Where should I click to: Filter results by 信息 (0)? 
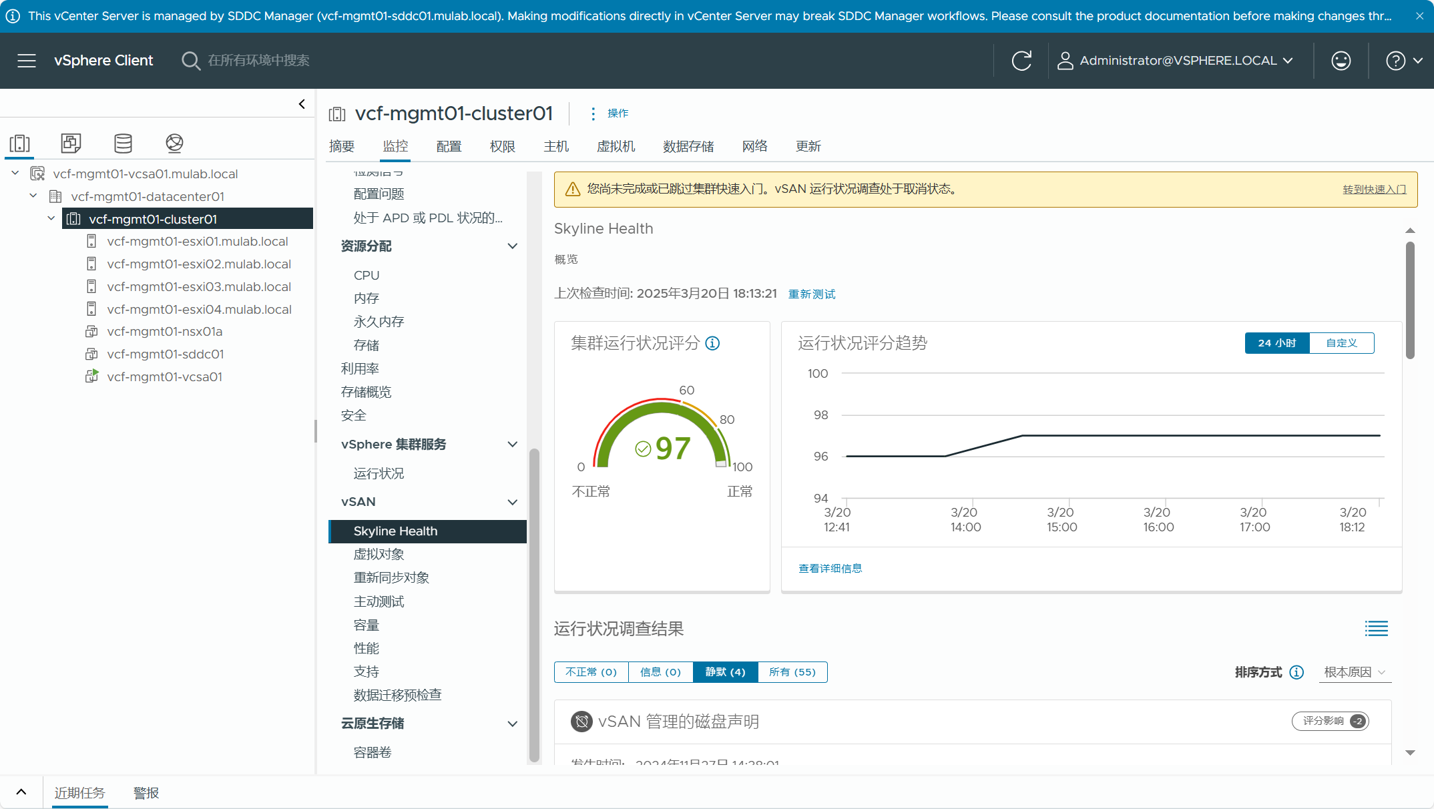660,672
